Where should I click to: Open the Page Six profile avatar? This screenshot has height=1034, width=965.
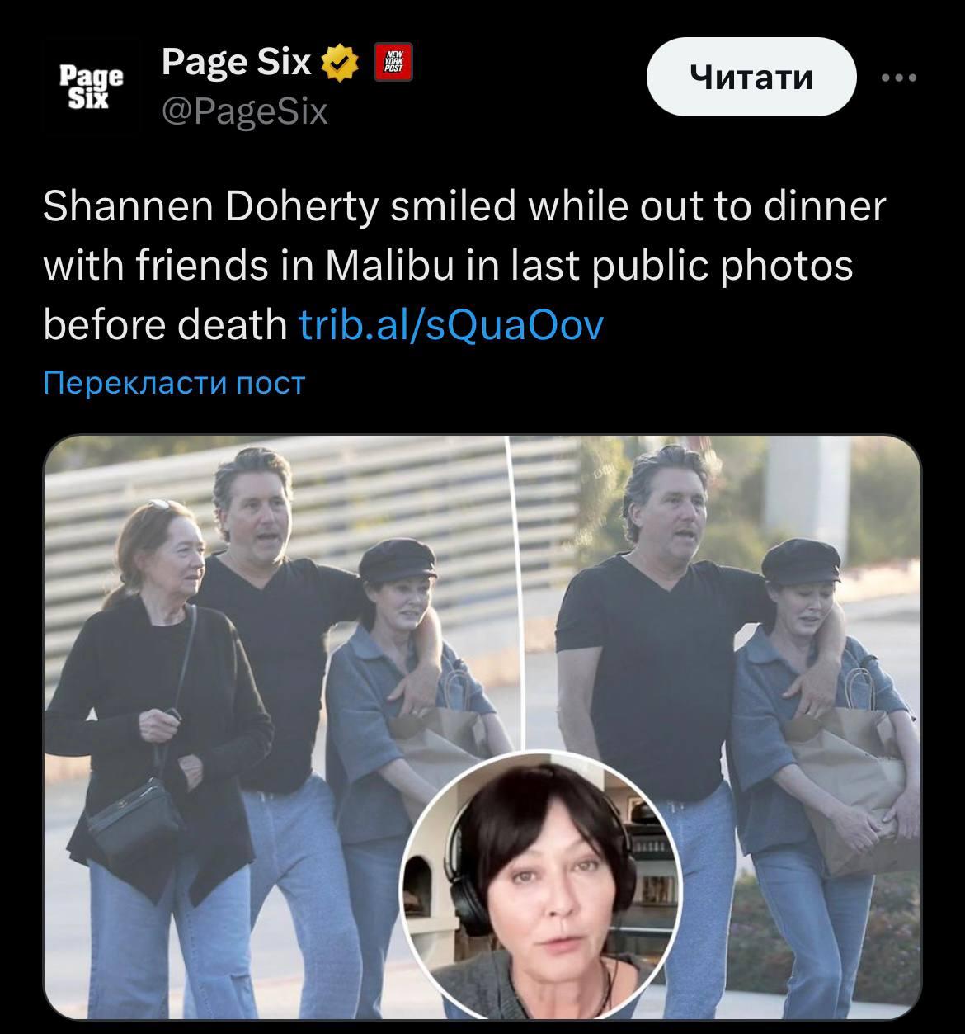tap(92, 86)
